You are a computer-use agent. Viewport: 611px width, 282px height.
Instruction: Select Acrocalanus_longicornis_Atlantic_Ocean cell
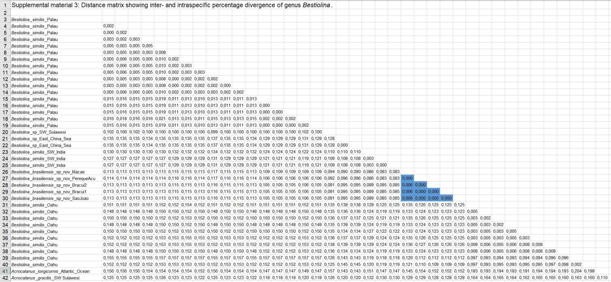click(56, 271)
